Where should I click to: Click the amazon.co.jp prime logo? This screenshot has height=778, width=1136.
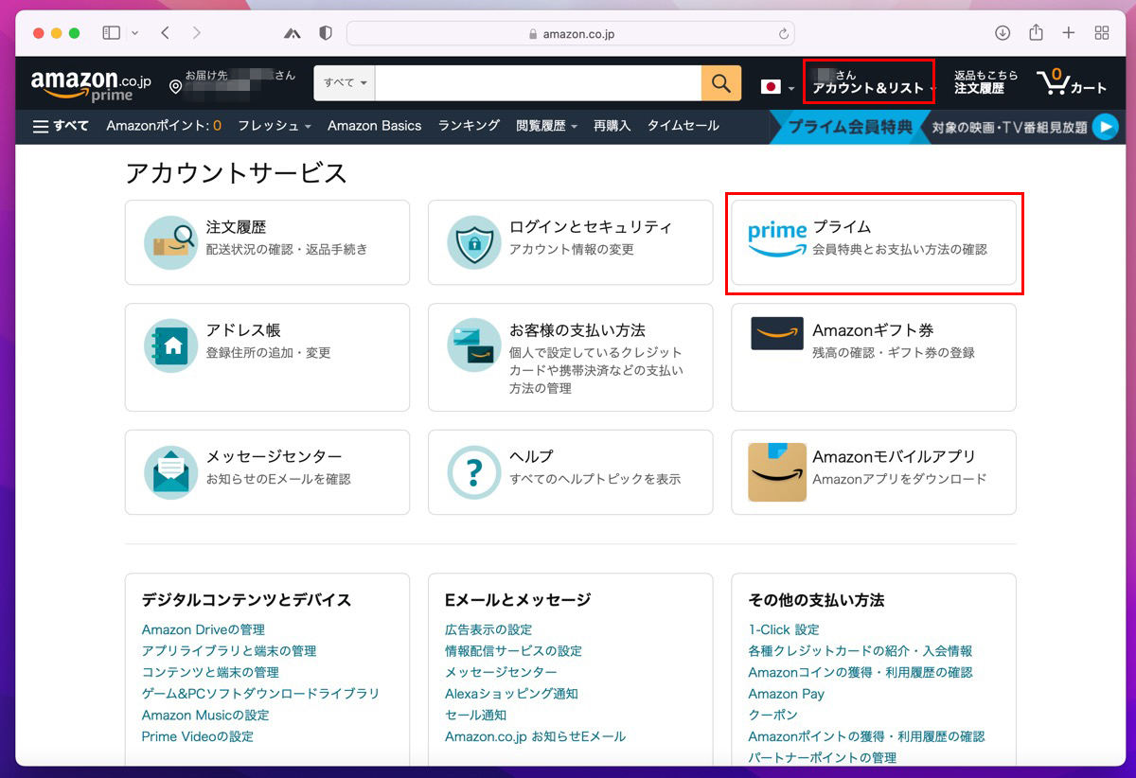(x=91, y=84)
